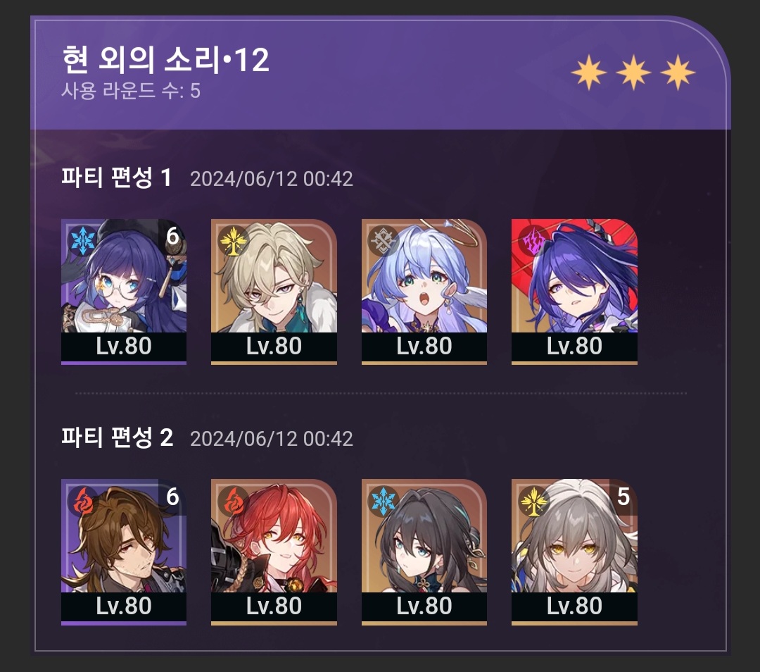Click eidolon badge 5 on Trailblazer

(623, 497)
